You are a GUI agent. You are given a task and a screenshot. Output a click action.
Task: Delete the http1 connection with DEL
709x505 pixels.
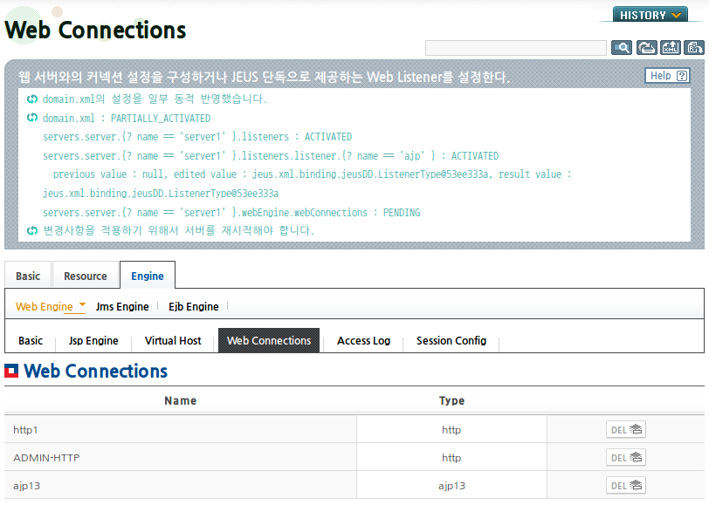626,430
